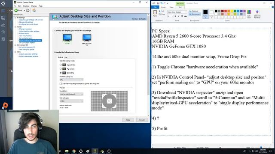Select Aspect ratio scaling mode
Image resolution: width=275 pixels, height=154 pixels.
pyautogui.click(x=61, y=65)
